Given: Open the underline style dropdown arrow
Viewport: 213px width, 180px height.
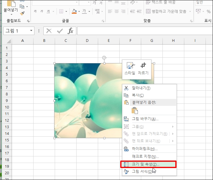Looking at the screenshot, I should (x=53, y=11).
